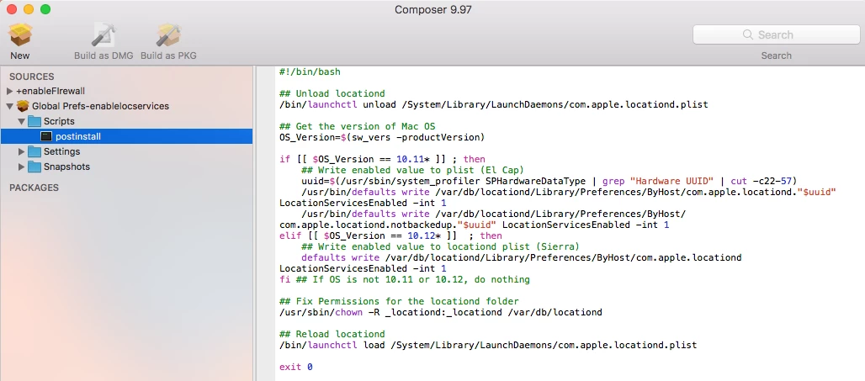Collapse the Global Prefs-enablelocservices source
The image size is (865, 381).
9,106
